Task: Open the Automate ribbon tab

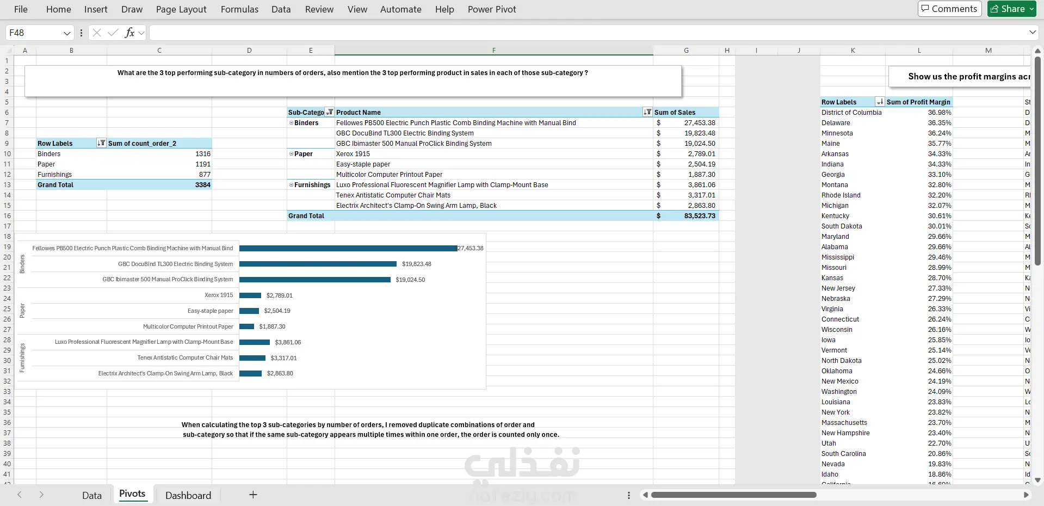Action: 401,9
